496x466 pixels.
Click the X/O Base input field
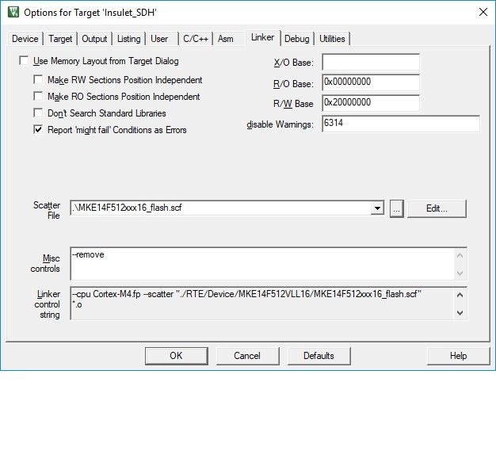371,62
